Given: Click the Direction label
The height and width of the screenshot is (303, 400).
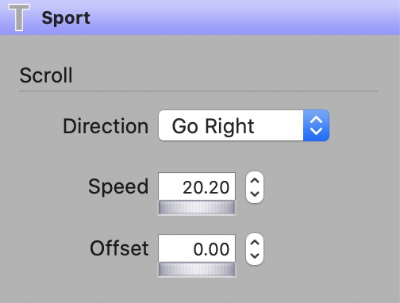Looking at the screenshot, I should [x=106, y=126].
